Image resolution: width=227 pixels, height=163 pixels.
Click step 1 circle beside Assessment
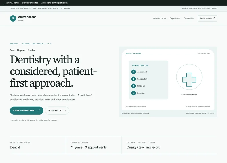(133, 72)
